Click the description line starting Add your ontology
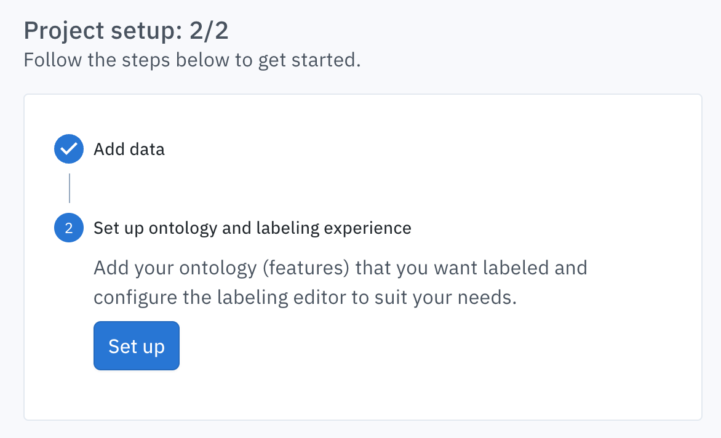721x438 pixels. coord(340,268)
